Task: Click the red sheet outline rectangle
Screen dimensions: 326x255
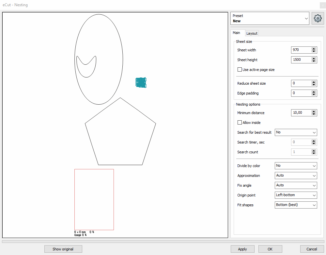Action: [x=94, y=199]
